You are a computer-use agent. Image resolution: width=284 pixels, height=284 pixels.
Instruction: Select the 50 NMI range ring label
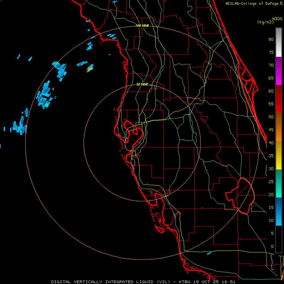142,84
